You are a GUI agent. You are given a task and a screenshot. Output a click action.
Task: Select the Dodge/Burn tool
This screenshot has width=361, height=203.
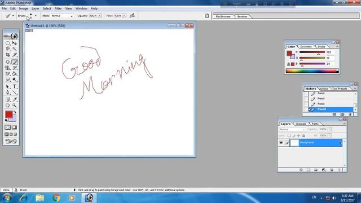coord(15,80)
